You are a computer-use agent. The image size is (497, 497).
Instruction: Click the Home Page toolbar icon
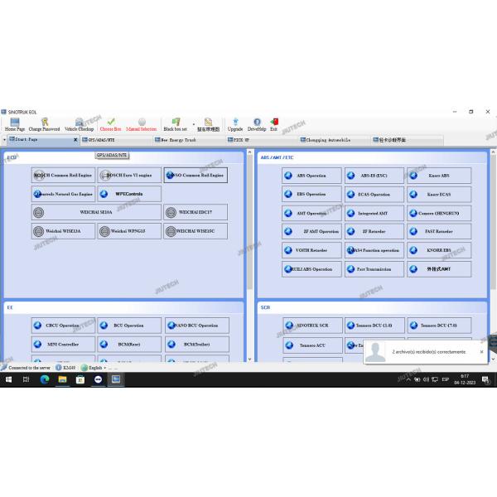pyautogui.click(x=14, y=123)
